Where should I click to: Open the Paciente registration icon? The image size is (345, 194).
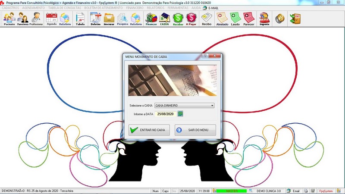pyautogui.click(x=9, y=19)
